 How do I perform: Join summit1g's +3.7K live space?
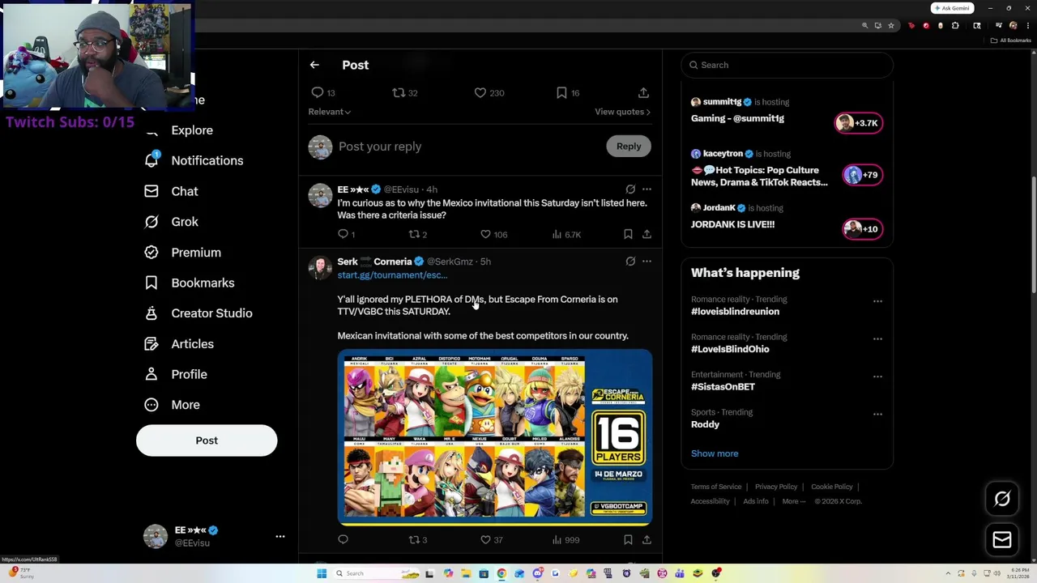[x=859, y=123]
